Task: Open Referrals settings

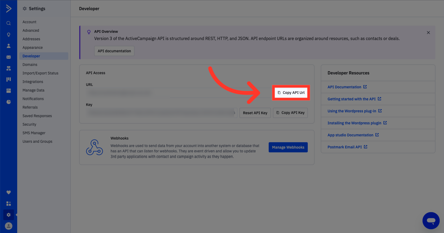Action: 30,107
